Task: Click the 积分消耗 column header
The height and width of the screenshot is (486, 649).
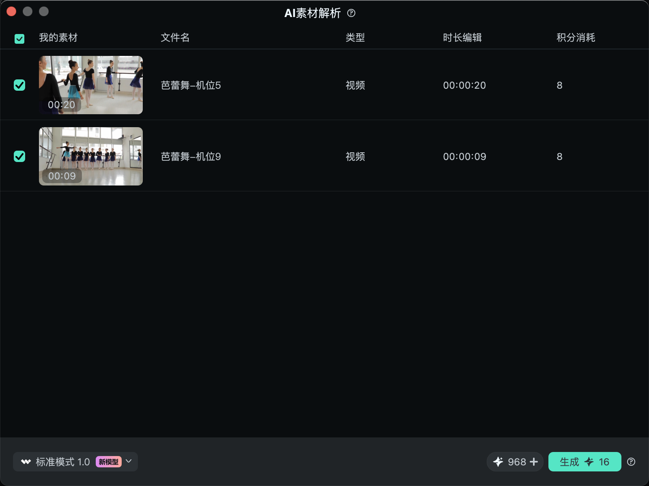Action: coord(576,38)
